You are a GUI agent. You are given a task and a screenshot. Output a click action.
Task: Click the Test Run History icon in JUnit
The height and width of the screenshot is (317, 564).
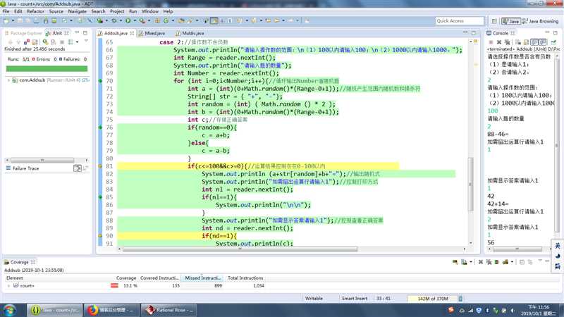click(70, 42)
